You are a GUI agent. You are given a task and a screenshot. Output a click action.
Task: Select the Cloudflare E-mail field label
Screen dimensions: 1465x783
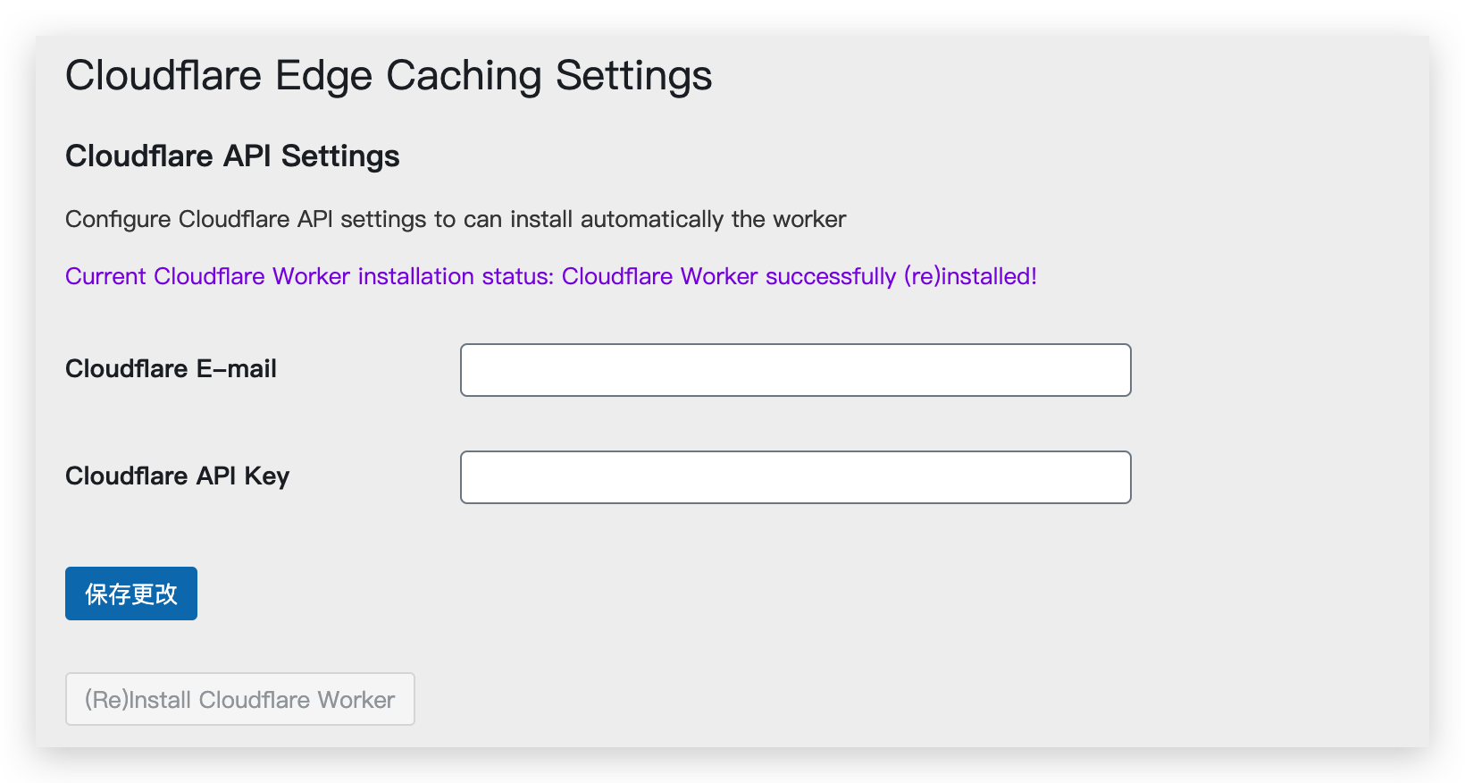point(171,369)
